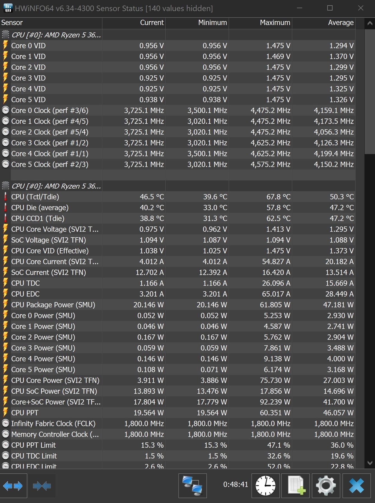
Task: Reset the elapsed timer clock icon
Action: point(266,486)
